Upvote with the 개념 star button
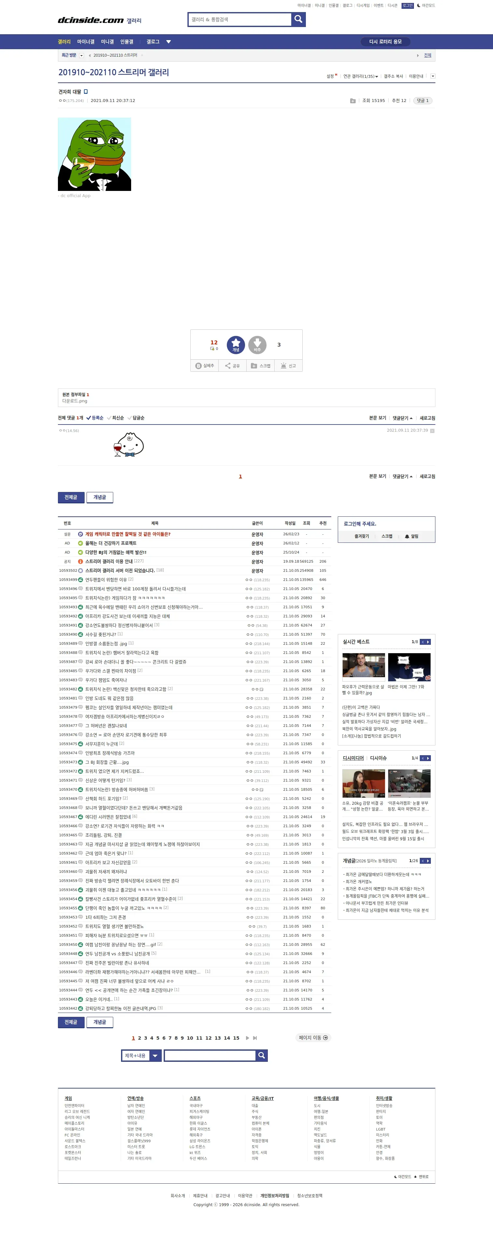This screenshot has width=493, height=1255. click(x=236, y=344)
